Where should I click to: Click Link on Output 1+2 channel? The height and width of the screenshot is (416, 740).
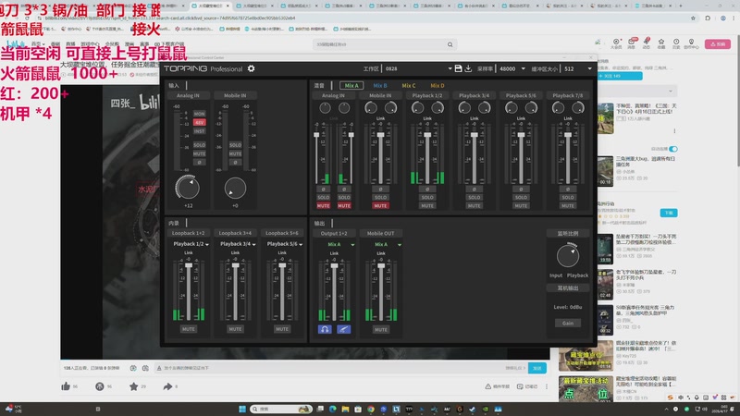[x=334, y=253]
